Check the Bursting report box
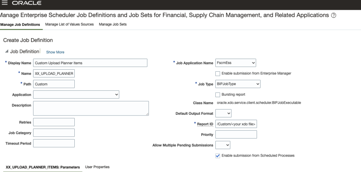Viewport: 361px width, 172px height. coord(218,95)
